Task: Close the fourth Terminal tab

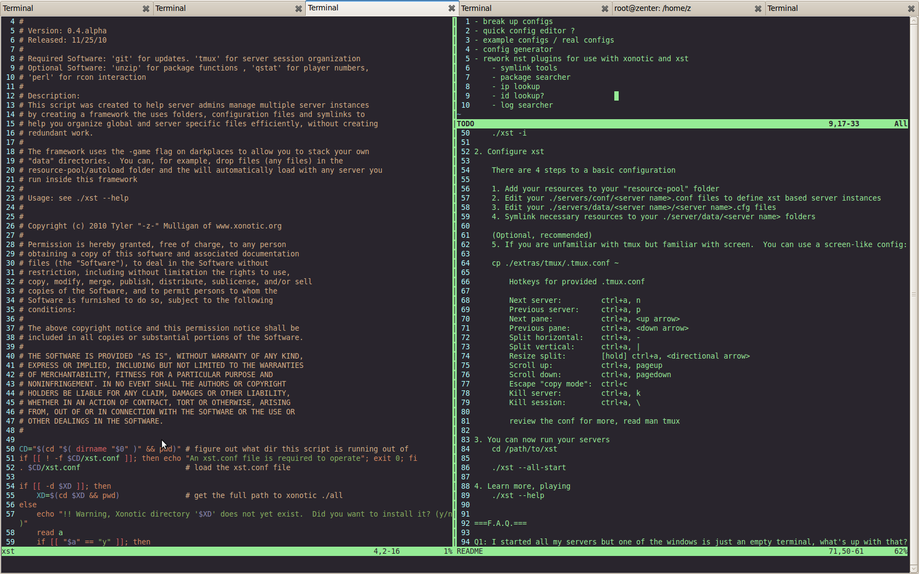Action: coord(605,9)
